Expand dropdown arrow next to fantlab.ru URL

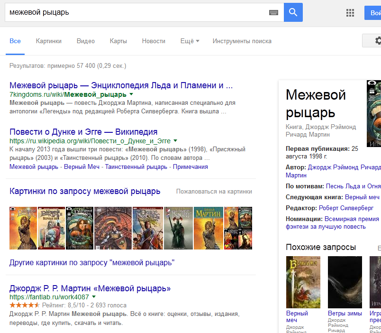point(94,297)
